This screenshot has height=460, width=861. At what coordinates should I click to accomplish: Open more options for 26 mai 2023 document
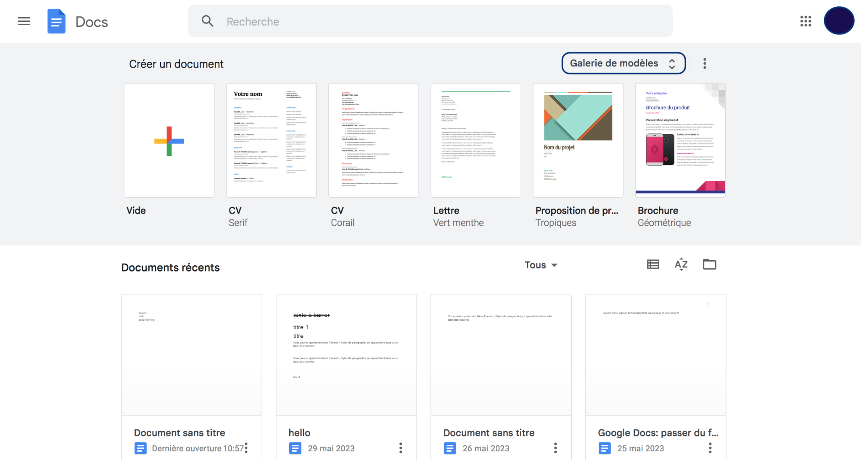pos(555,448)
